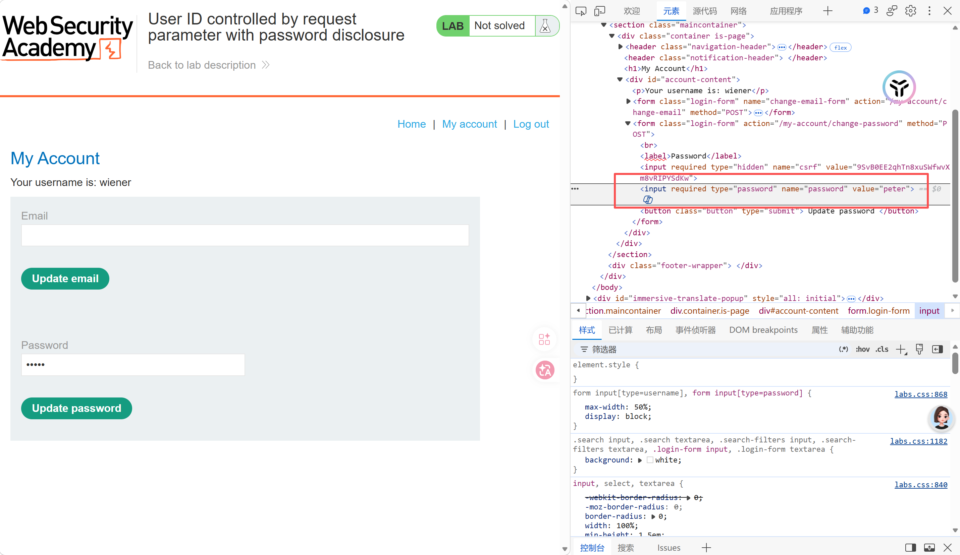Click Back to lab description link
960x555 pixels.
click(x=209, y=65)
